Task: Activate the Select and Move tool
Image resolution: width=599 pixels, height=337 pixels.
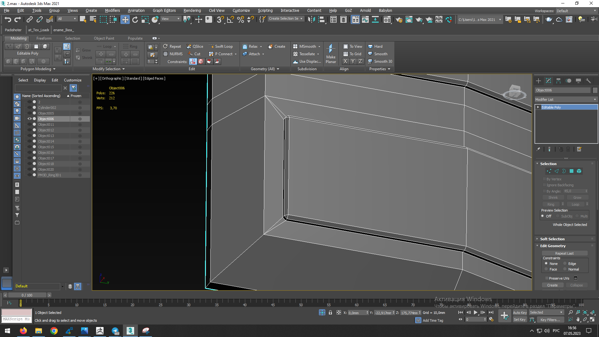Action: (125, 20)
